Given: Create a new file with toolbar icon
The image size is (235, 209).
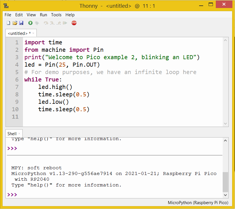Looking at the screenshot, I should pyautogui.click(x=9, y=23).
